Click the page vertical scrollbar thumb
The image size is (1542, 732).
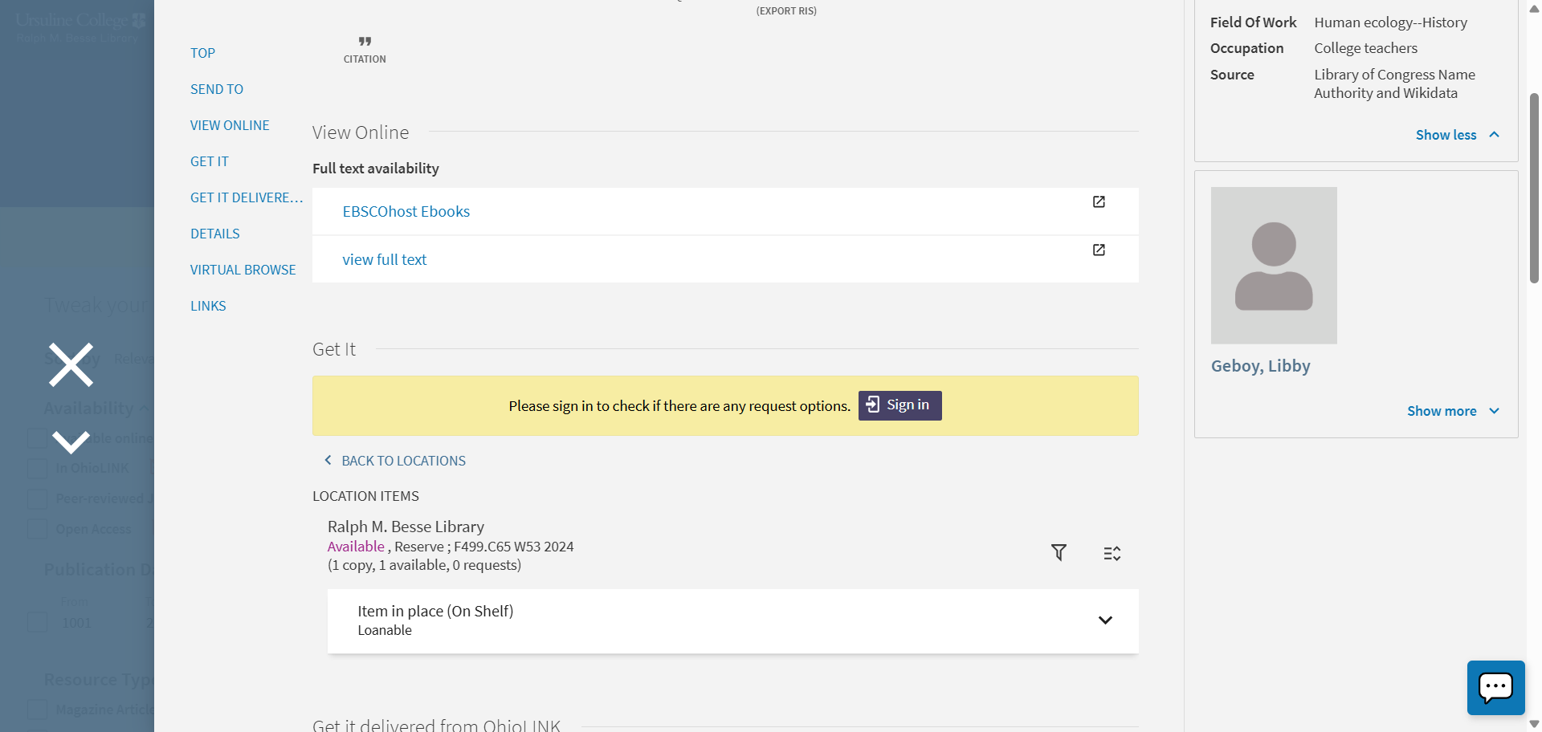pos(1534,189)
